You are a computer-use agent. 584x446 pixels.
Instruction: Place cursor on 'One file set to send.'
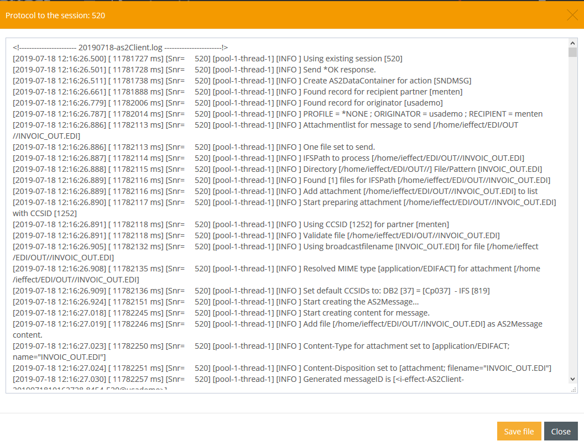[339, 147]
